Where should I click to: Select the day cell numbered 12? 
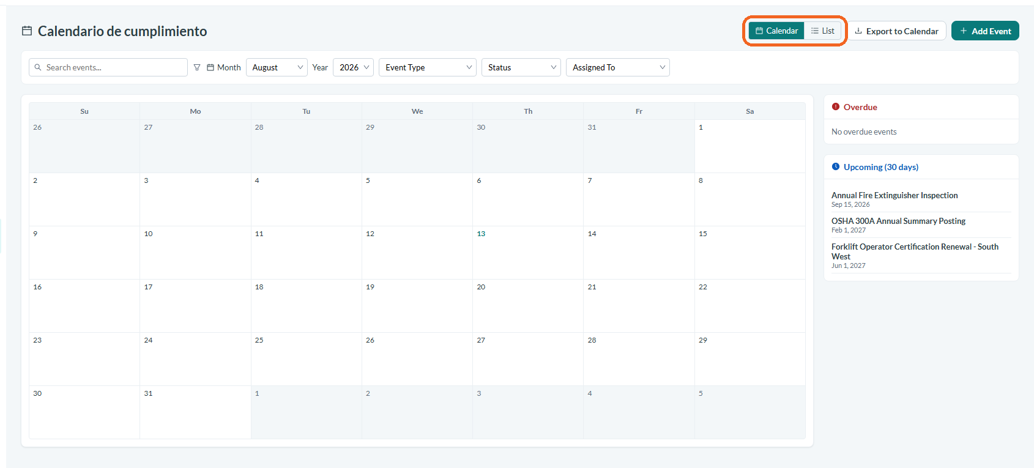tap(417, 253)
